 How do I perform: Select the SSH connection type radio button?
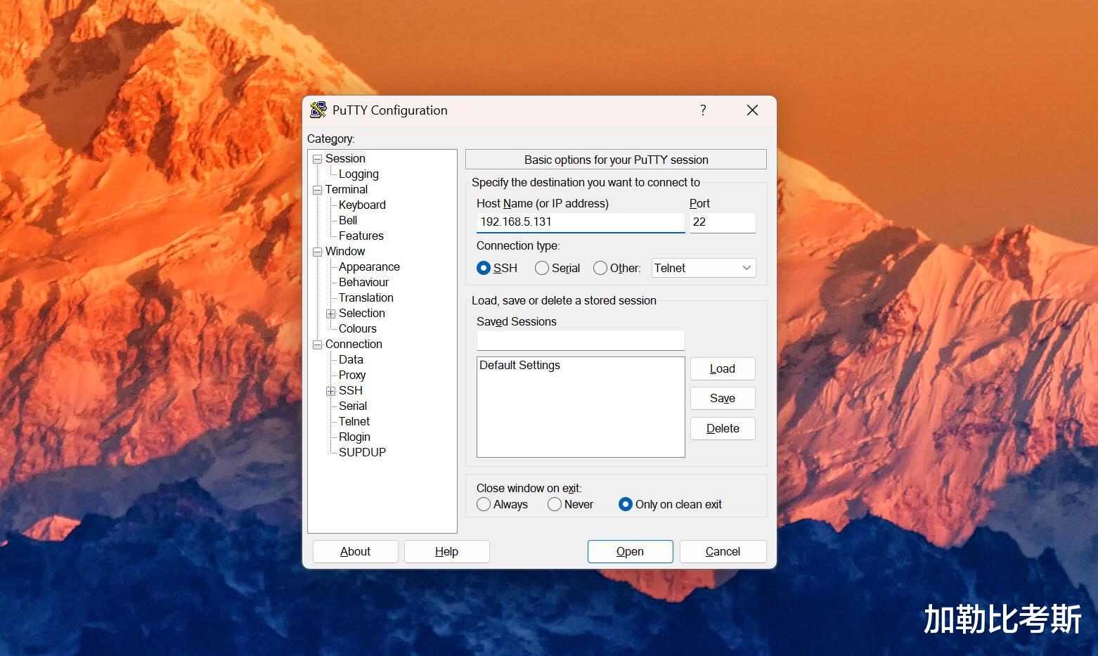tap(484, 268)
